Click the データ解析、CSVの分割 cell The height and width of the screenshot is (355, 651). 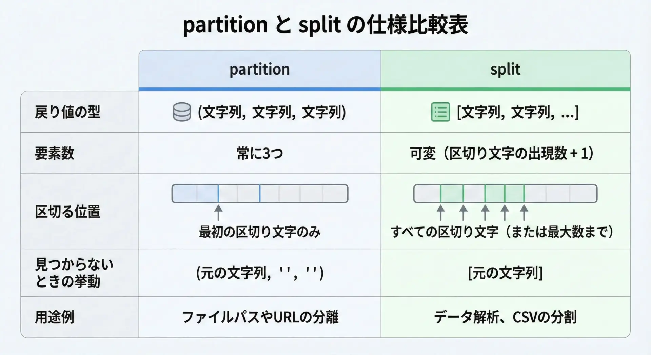(x=505, y=317)
